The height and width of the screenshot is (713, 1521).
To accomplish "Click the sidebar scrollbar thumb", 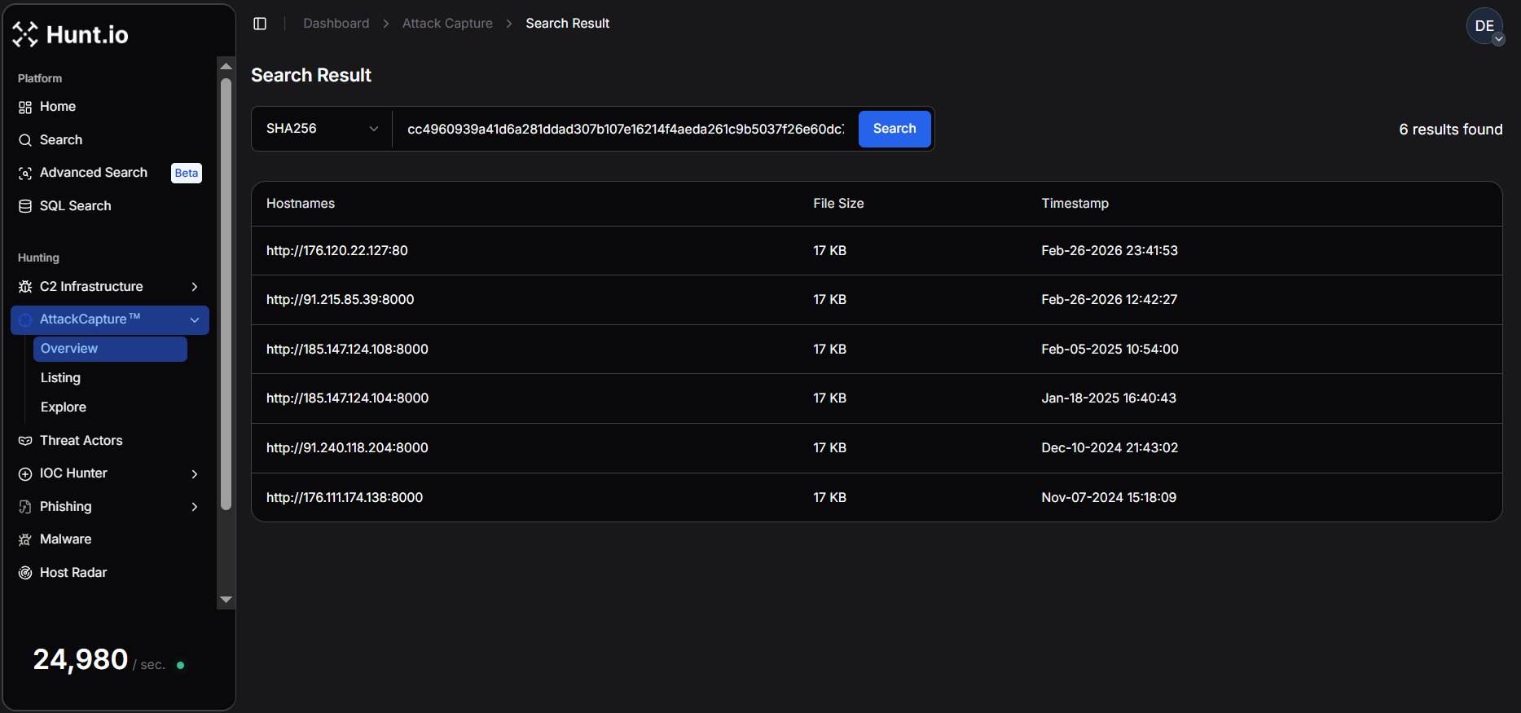I will tap(226, 294).
